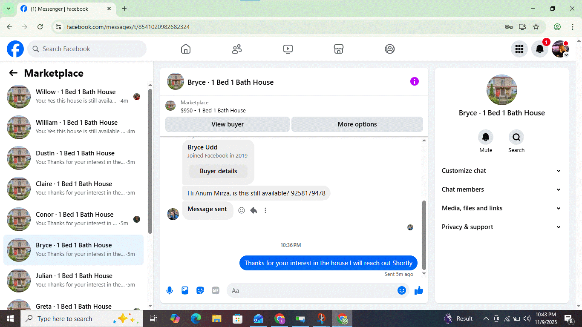Screen dimensions: 582x327
Task: Go to the Home feed icon
Action: [186, 49]
